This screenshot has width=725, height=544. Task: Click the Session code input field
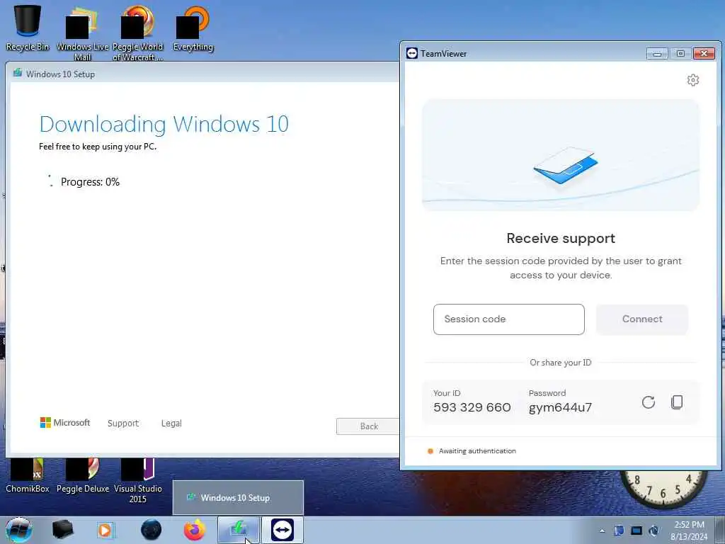click(508, 319)
